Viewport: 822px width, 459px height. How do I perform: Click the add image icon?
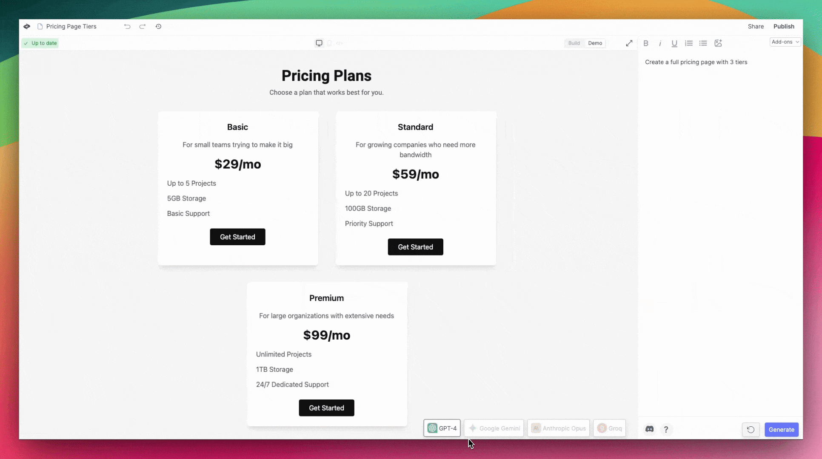pyautogui.click(x=718, y=43)
